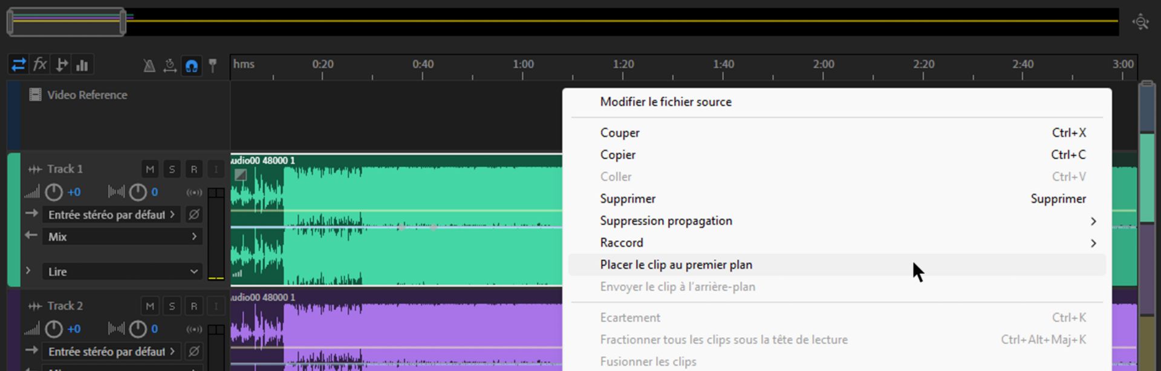
Task: Click Track 1 name label
Action: [65, 169]
